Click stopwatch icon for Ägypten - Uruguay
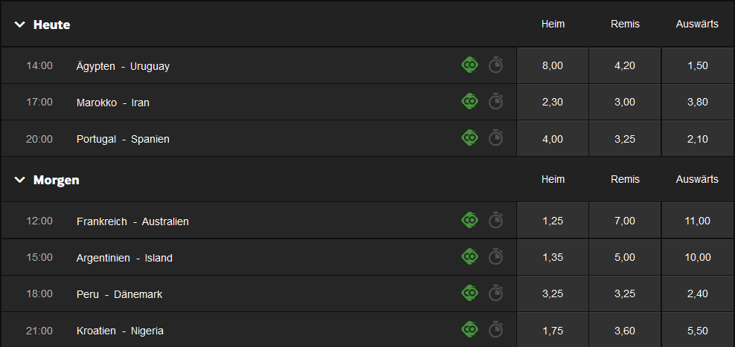Viewport: 735px width, 347px height. click(x=495, y=65)
